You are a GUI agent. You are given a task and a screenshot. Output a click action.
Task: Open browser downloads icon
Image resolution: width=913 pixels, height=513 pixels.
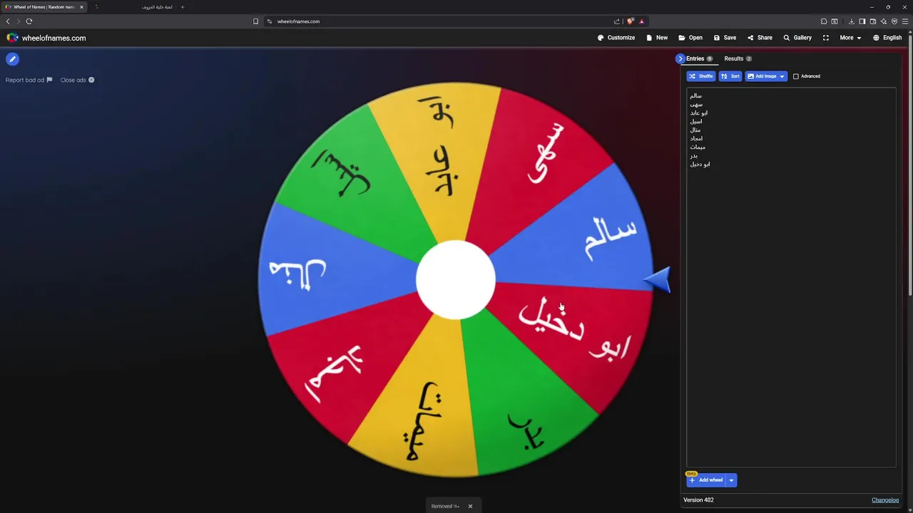(852, 21)
